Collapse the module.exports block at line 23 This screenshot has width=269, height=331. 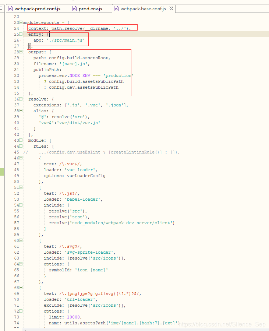(21, 22)
